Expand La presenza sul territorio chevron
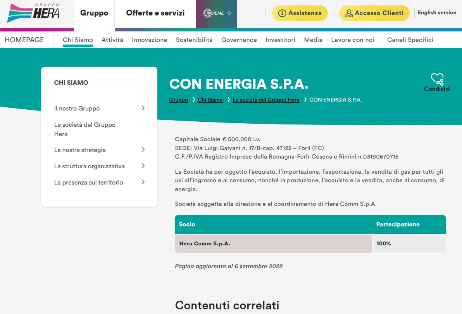 coord(143,182)
